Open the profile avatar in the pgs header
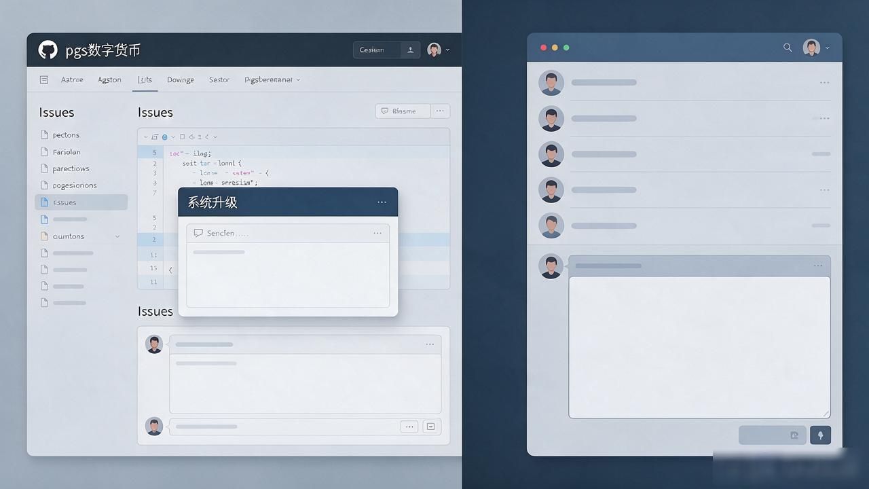This screenshot has height=489, width=869. [x=434, y=50]
